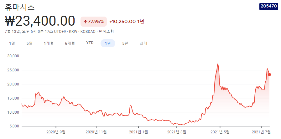Select the YTD range tab
Viewport: 281px width, 139px height.
pos(90,43)
